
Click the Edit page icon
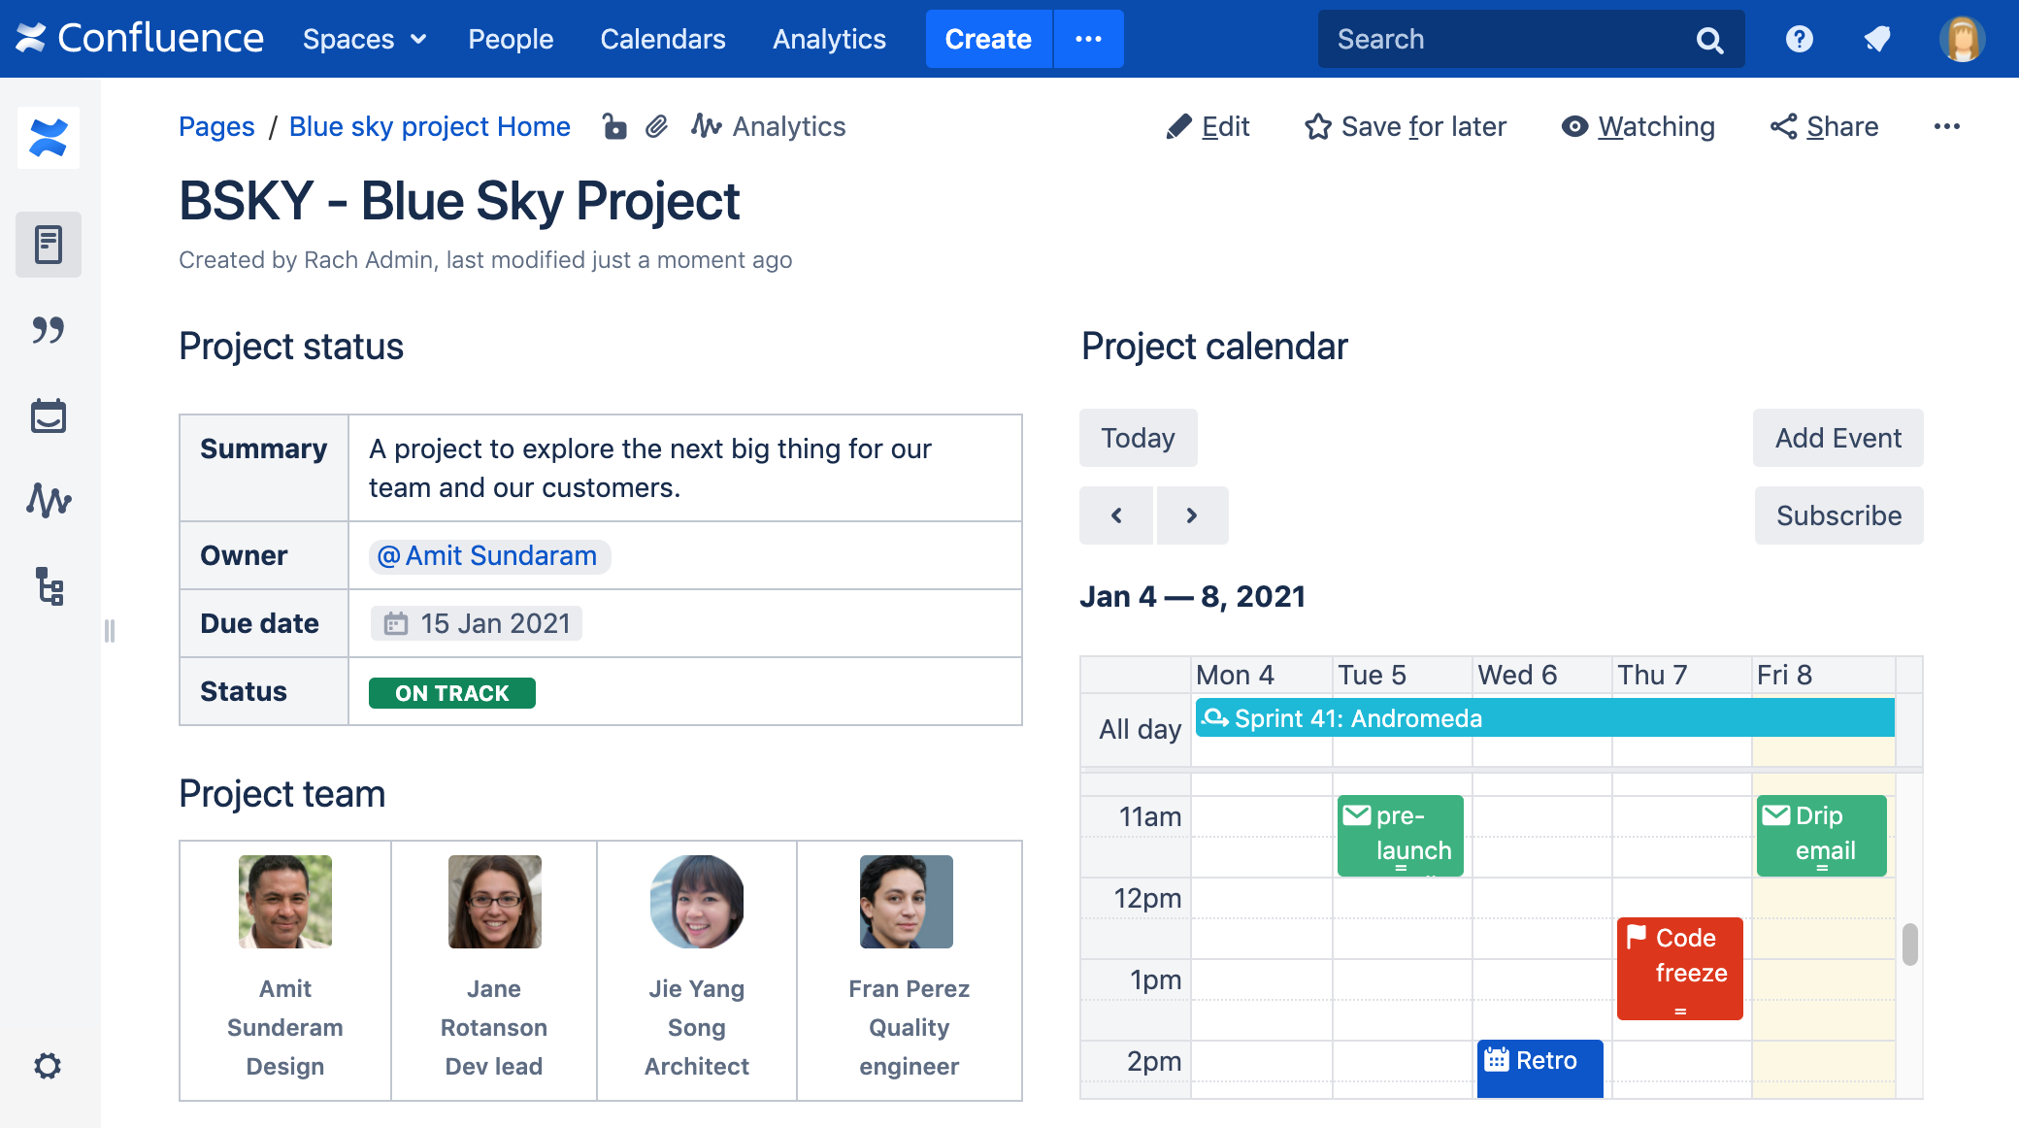(x=1177, y=126)
